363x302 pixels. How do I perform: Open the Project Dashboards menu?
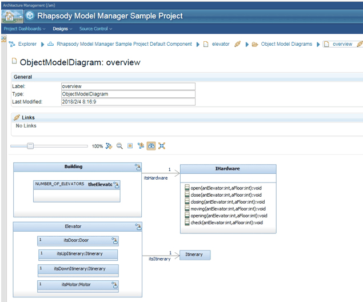tap(25, 29)
